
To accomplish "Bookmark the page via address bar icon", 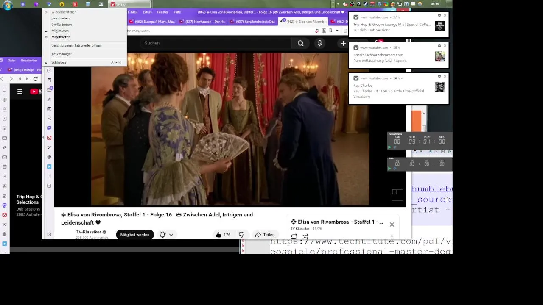I will click(330, 30).
